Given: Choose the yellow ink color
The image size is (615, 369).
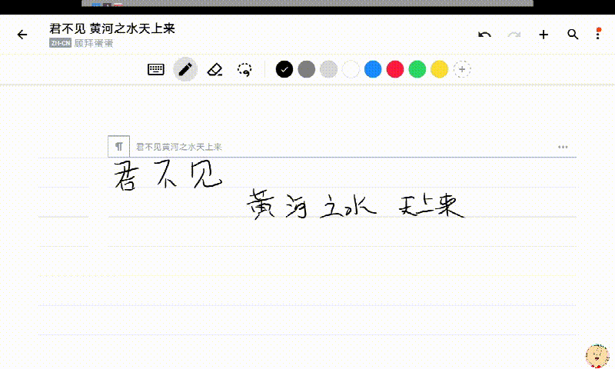Looking at the screenshot, I should [x=439, y=69].
